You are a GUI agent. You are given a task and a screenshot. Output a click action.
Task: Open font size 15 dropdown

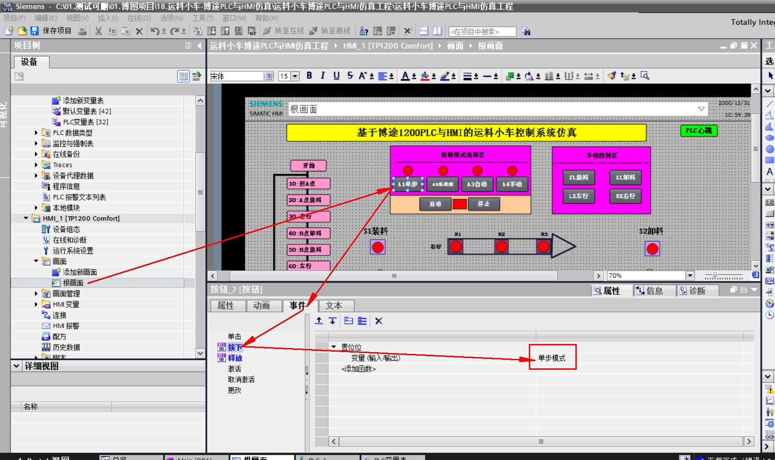coord(295,76)
